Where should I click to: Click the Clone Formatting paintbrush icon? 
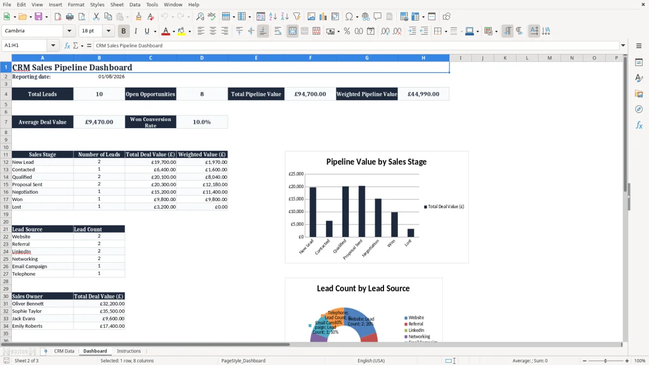click(138, 17)
